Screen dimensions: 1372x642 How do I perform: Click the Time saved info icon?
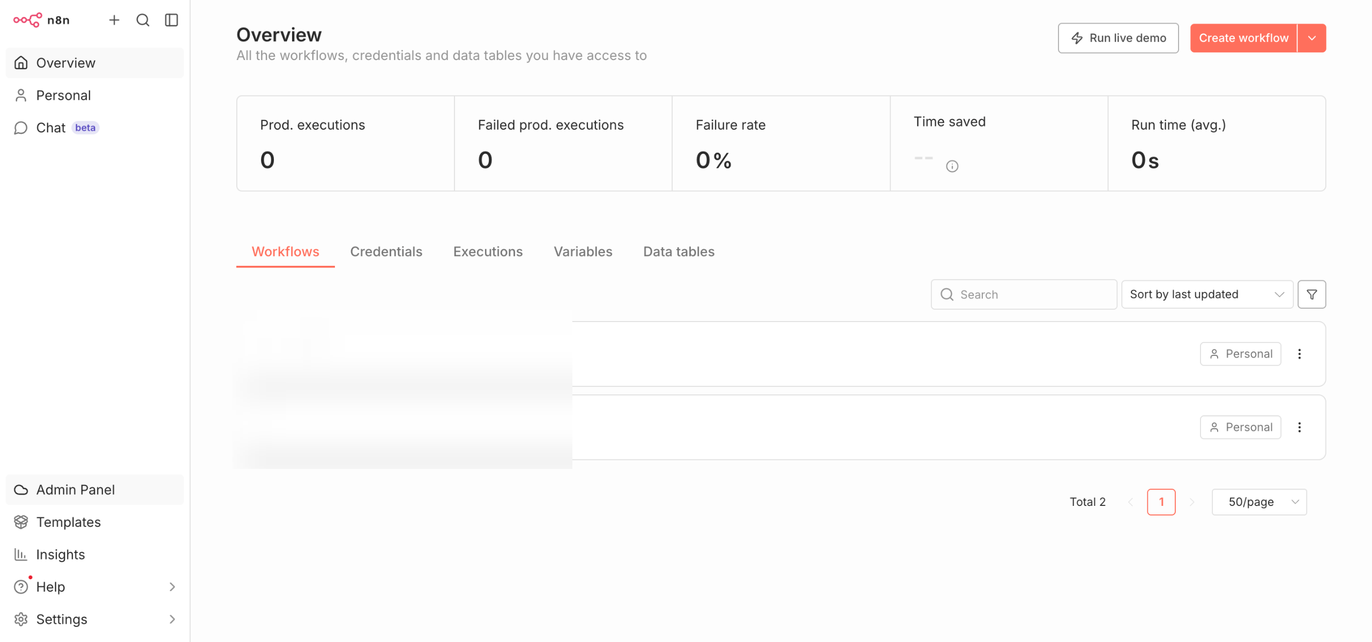952,166
